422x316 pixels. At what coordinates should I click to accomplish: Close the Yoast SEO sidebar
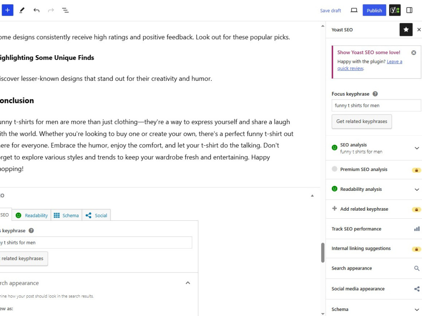(419, 29)
